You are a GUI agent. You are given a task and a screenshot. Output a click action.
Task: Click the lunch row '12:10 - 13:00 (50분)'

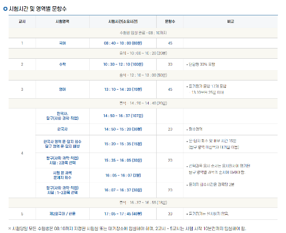point(143,75)
